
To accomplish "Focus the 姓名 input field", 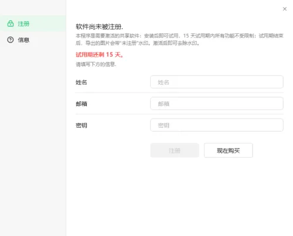I will pyautogui.click(x=217, y=82).
